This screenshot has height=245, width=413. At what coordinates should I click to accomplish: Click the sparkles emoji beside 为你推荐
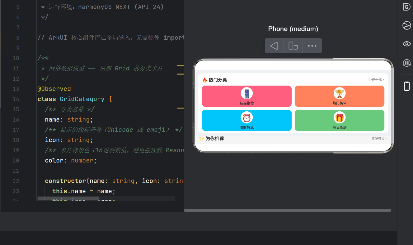(x=202, y=139)
